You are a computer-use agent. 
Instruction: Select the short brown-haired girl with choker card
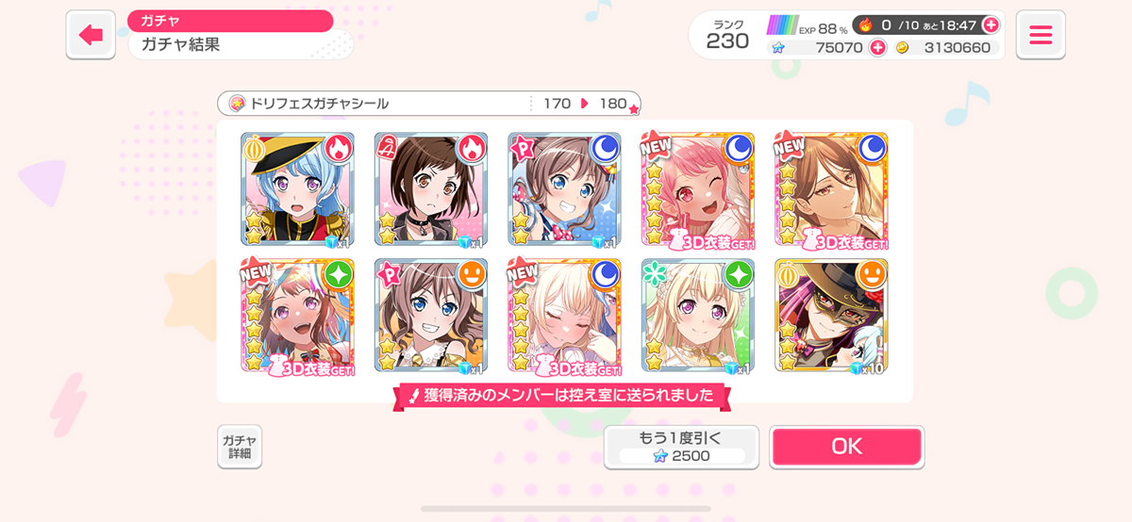431,189
